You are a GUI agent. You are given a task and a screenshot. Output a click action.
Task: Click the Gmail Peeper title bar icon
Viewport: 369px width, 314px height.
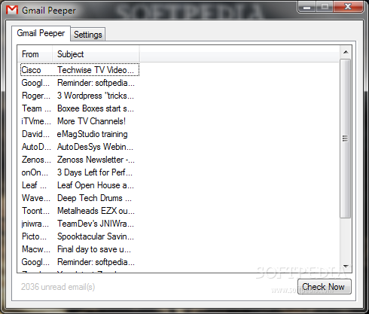[x=12, y=10]
